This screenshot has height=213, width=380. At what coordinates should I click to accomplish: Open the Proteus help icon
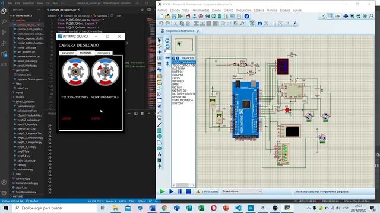[x=246, y=16]
